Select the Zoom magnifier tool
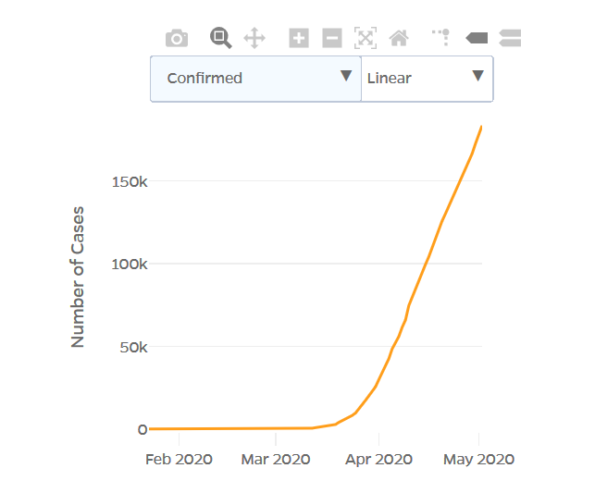The image size is (595, 493). pyautogui.click(x=220, y=38)
